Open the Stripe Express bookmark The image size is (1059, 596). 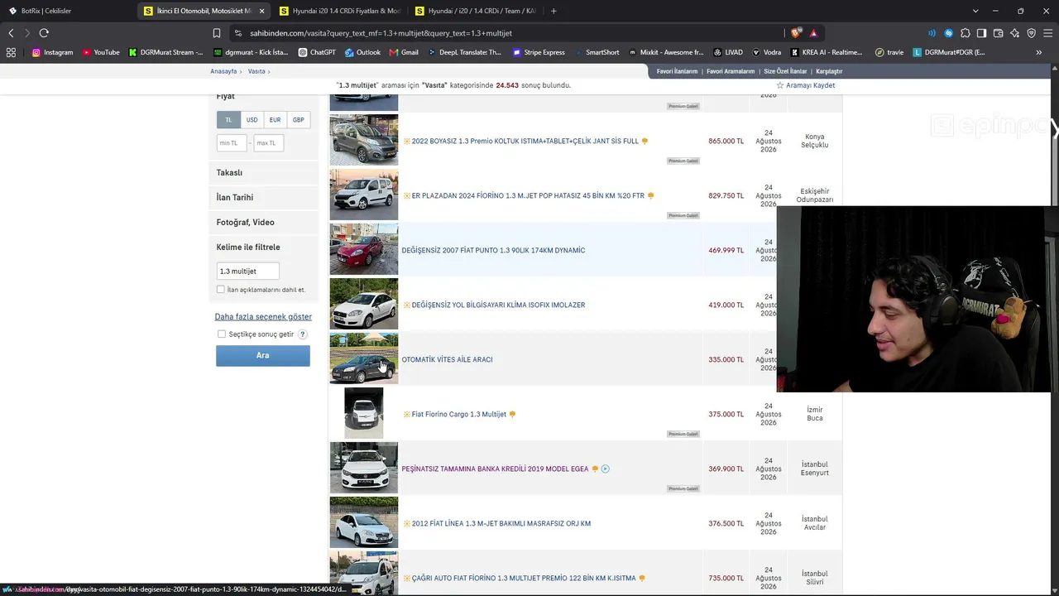539,52
